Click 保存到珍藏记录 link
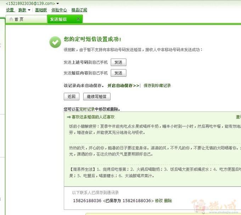This screenshot has width=241, height=215. coord(157,86)
